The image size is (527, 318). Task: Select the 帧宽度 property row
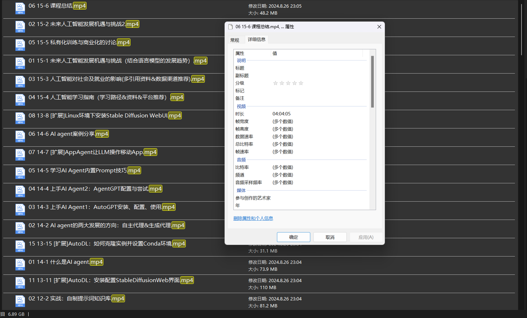coord(301,121)
